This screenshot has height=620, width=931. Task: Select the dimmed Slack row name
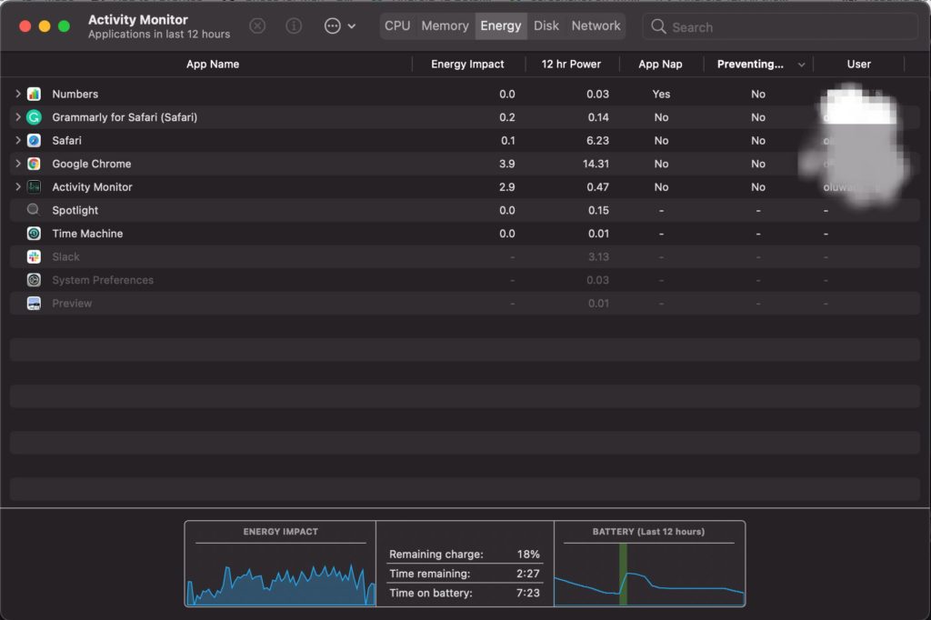point(65,256)
